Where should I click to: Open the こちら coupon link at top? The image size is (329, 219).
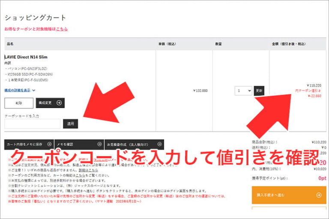click(62, 29)
